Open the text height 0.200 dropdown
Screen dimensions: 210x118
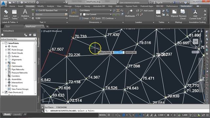(x=52, y=18)
